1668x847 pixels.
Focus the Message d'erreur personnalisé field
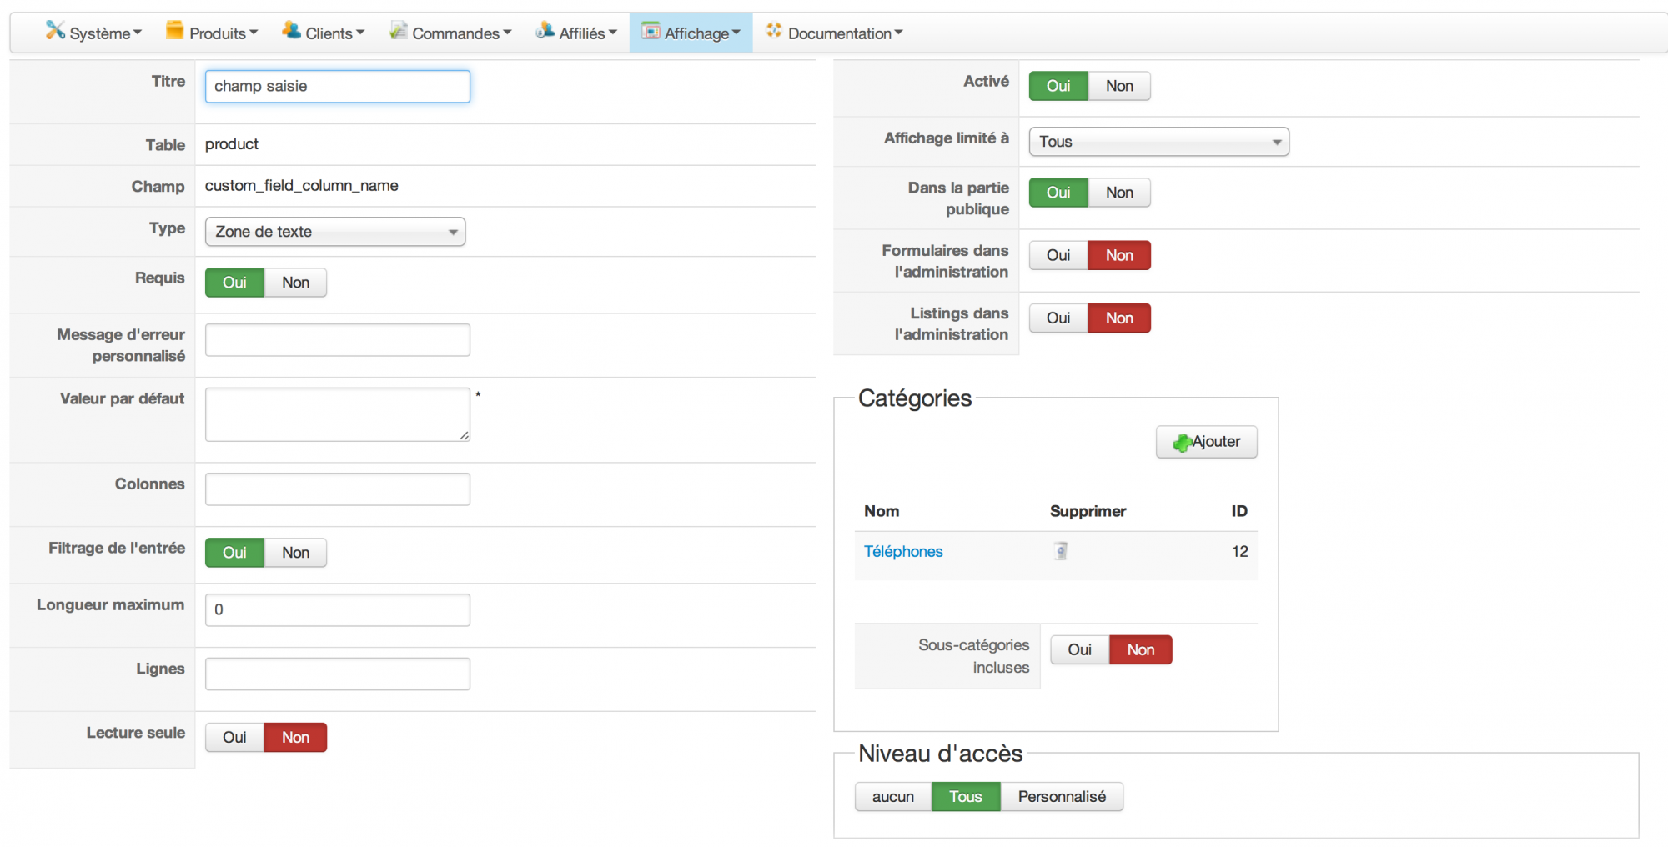click(x=338, y=340)
